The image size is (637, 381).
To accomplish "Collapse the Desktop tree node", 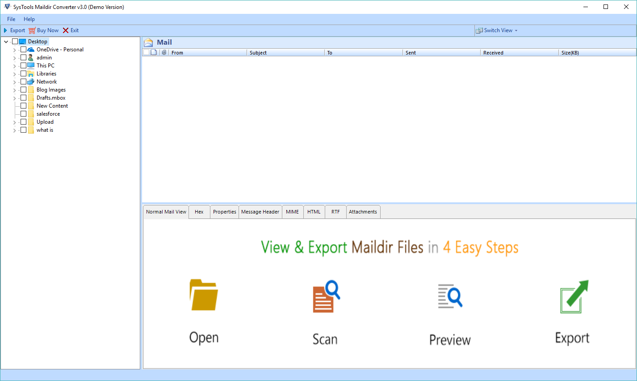I will coord(6,42).
